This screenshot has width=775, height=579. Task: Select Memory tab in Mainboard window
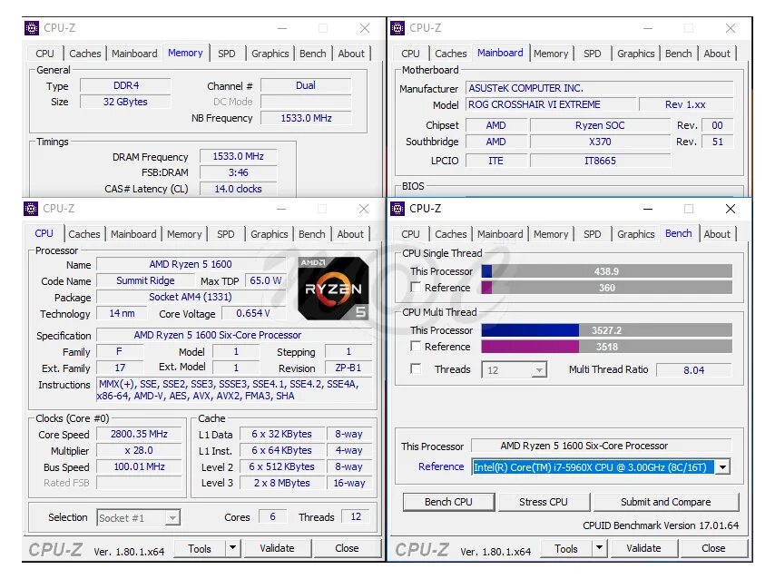tap(551, 54)
